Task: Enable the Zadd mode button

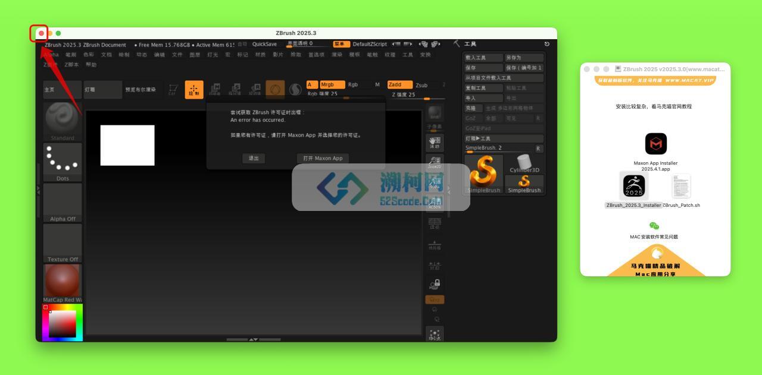Action: tap(400, 84)
